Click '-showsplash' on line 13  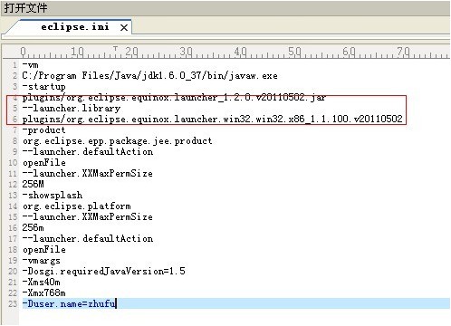click(53, 195)
